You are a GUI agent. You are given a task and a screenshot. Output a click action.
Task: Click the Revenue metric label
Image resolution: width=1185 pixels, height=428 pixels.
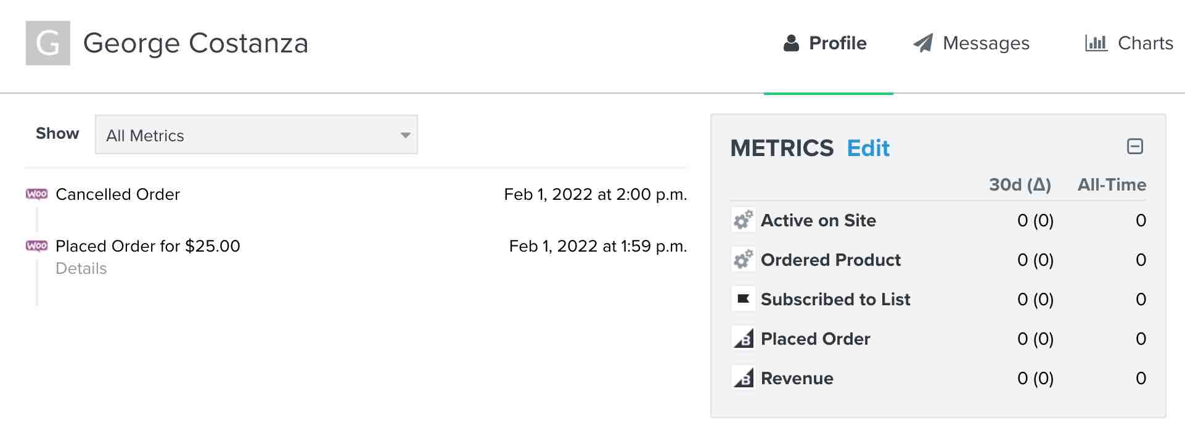797,379
